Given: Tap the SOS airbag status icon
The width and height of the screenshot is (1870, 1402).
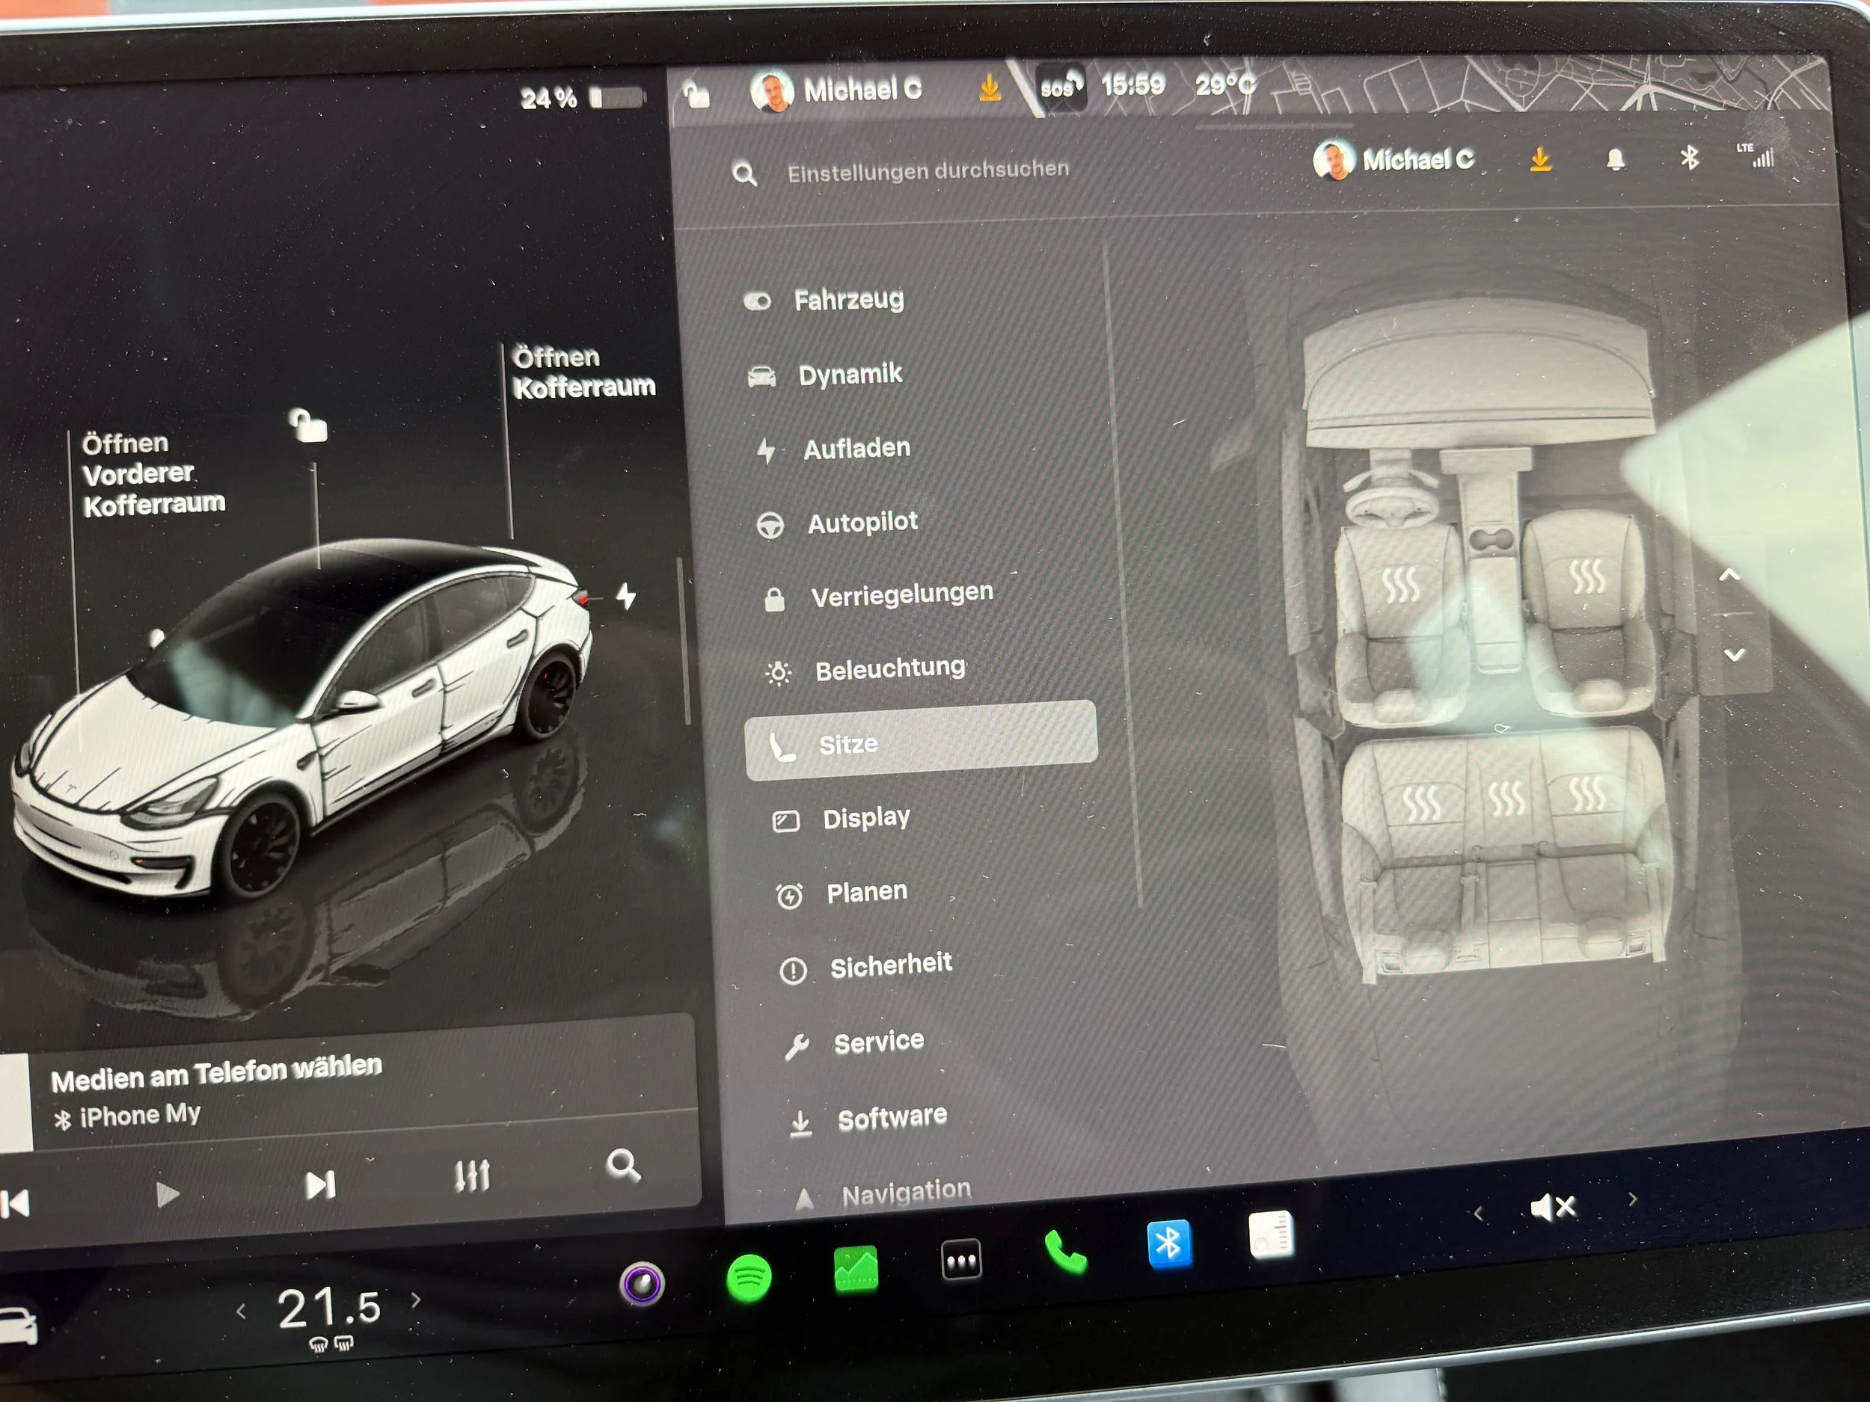Looking at the screenshot, I should coord(1060,87).
